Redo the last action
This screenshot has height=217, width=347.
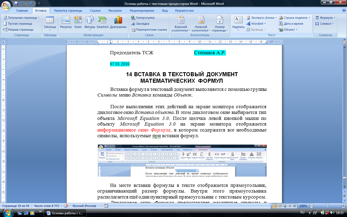31,4
